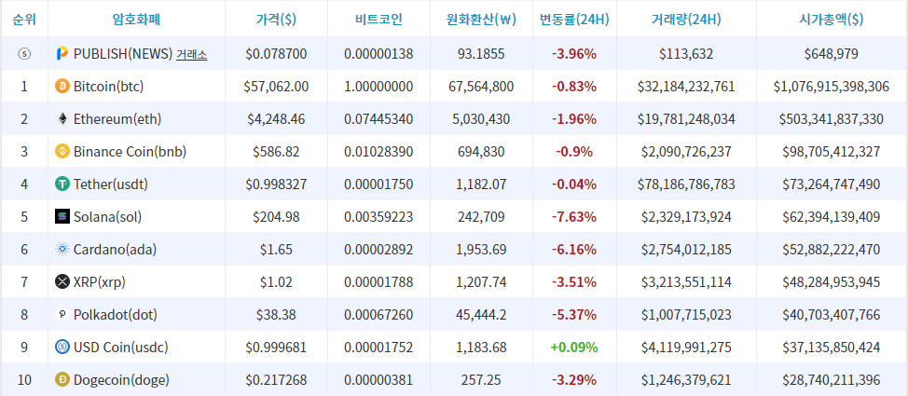Open the Solana(sol) coin name
Viewport: 908px width, 396px height.
click(x=108, y=217)
